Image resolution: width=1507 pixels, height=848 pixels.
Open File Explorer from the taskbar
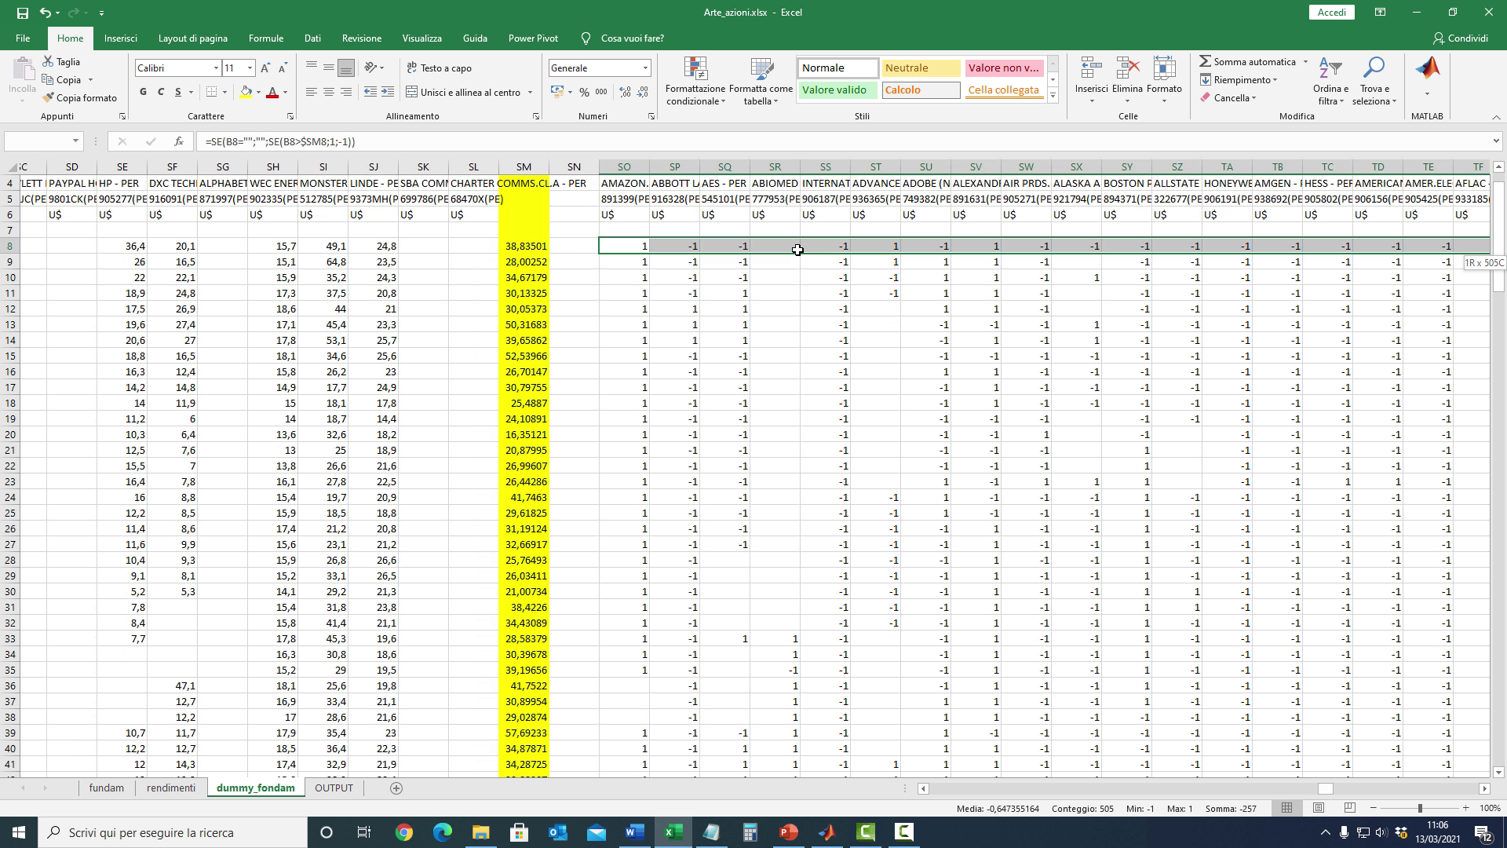click(x=480, y=832)
